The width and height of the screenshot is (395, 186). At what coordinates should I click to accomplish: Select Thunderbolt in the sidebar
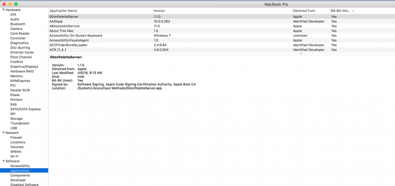20,123
